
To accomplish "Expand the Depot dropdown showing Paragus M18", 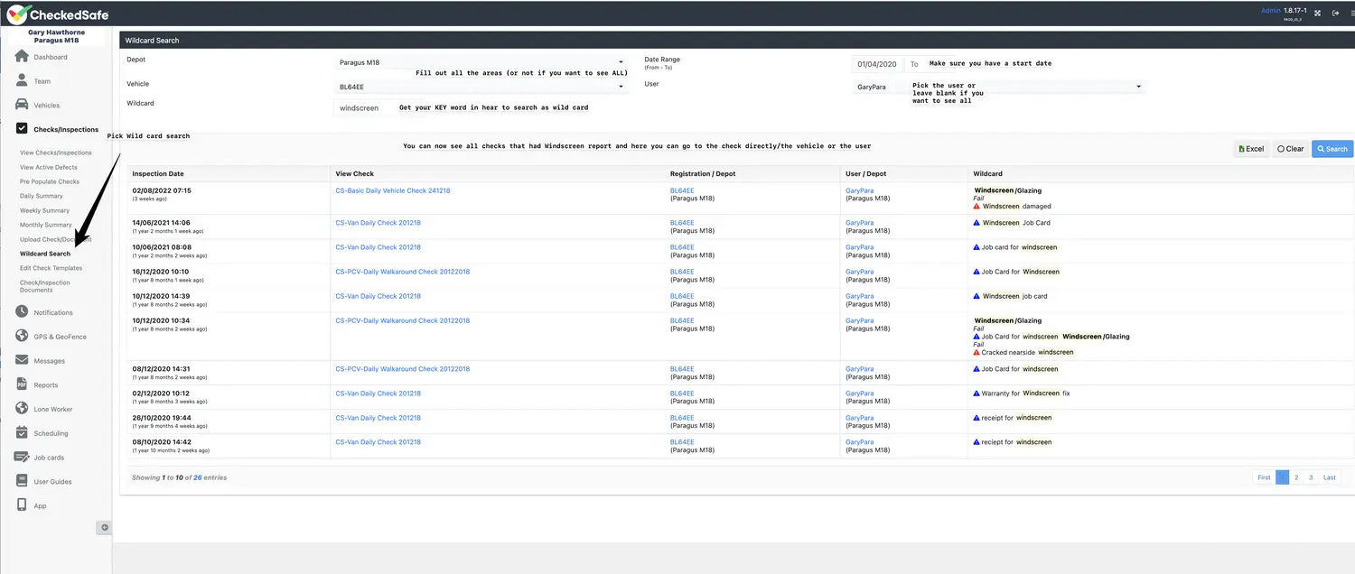I will pyautogui.click(x=481, y=62).
